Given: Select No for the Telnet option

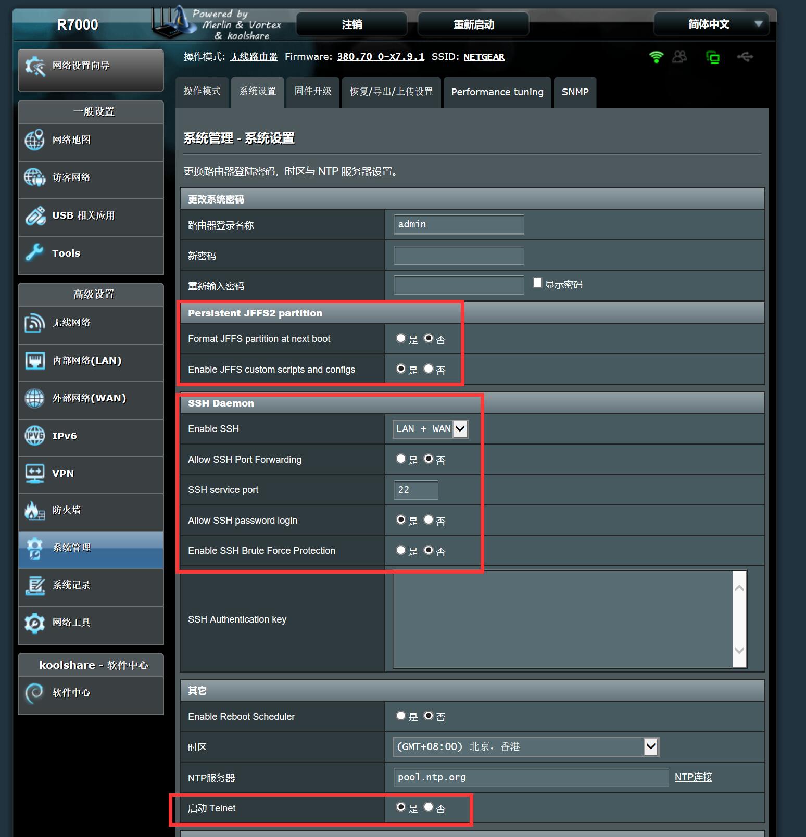Looking at the screenshot, I should pos(429,807).
